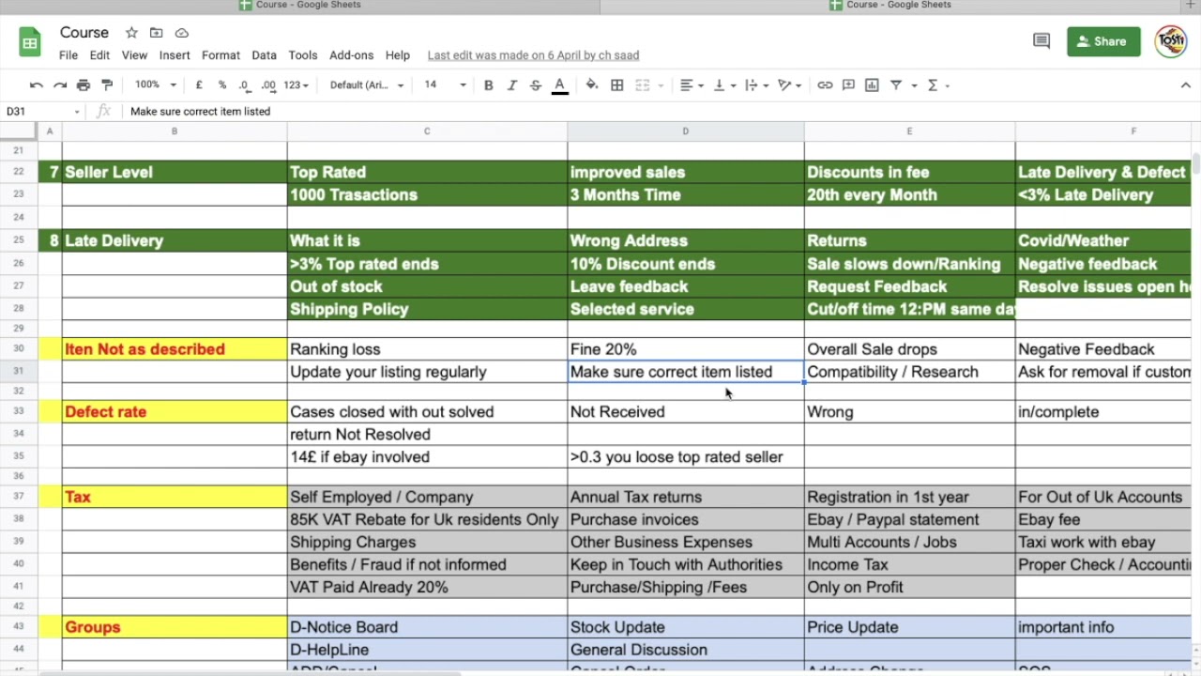Open the fill color picker
This screenshot has height=676, width=1201.
tap(592, 85)
